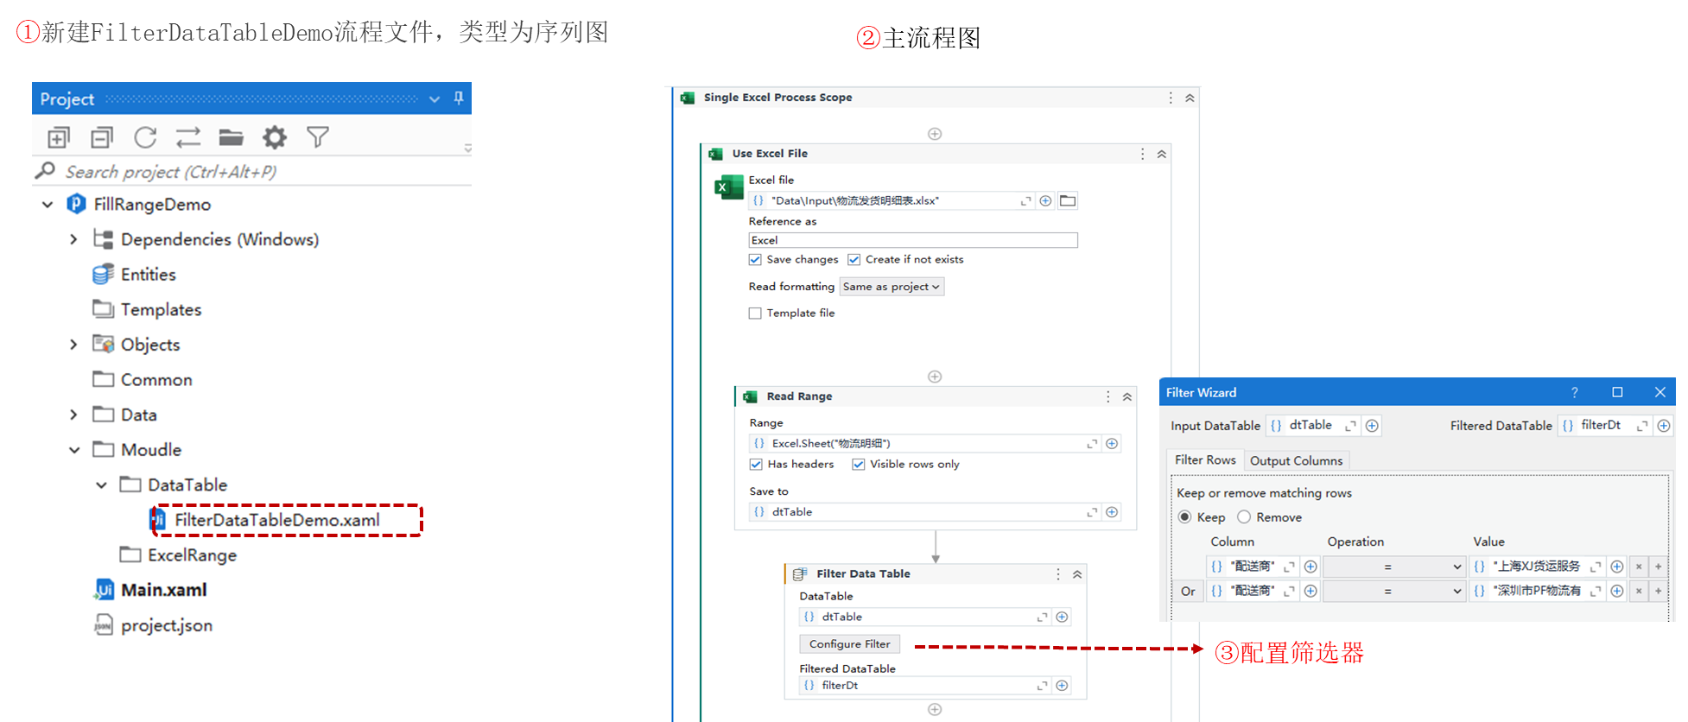Click Expand All icon in Project toolbar
1688x722 pixels.
(59, 137)
